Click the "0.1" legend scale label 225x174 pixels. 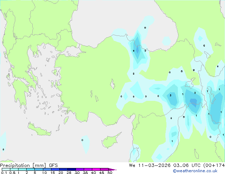(x=4, y=173)
